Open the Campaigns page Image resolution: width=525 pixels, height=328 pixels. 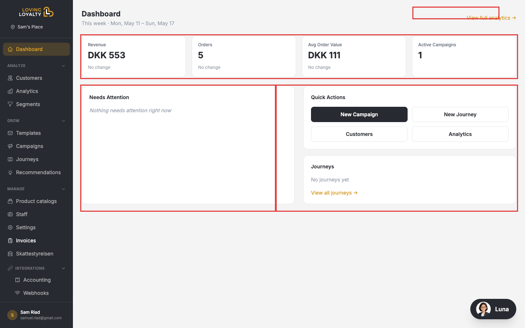[x=36, y=146]
